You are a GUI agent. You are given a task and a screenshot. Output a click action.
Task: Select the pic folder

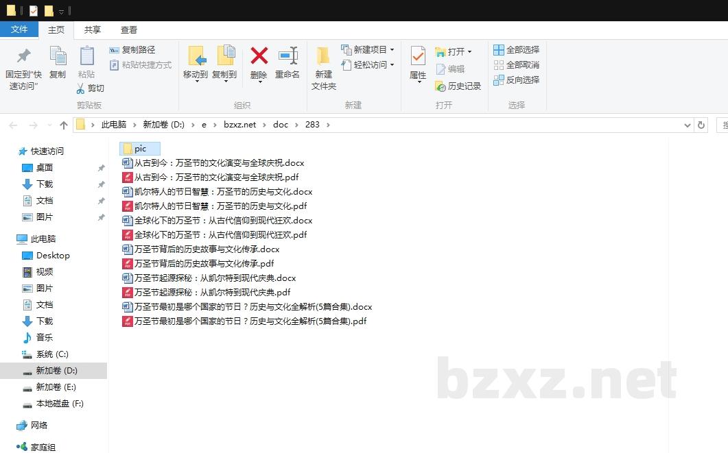tap(140, 149)
